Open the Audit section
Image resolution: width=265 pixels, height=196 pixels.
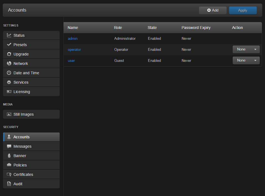click(18, 184)
